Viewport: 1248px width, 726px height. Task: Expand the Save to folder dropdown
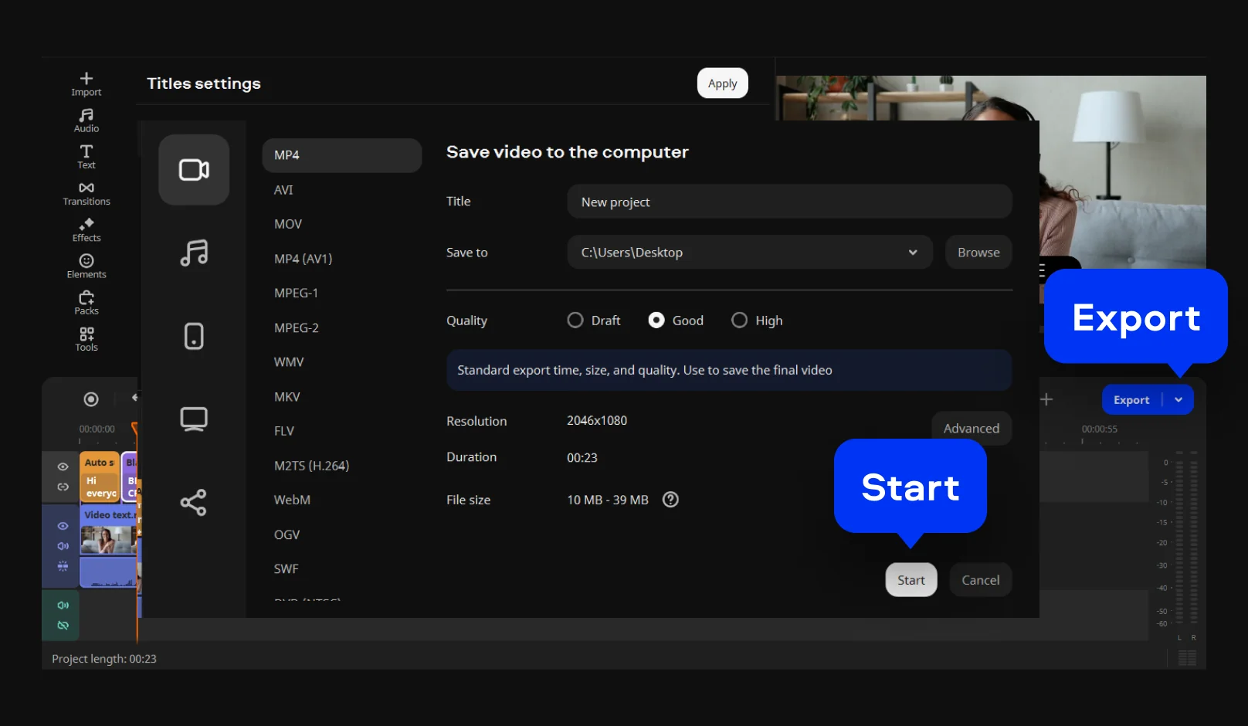point(913,253)
